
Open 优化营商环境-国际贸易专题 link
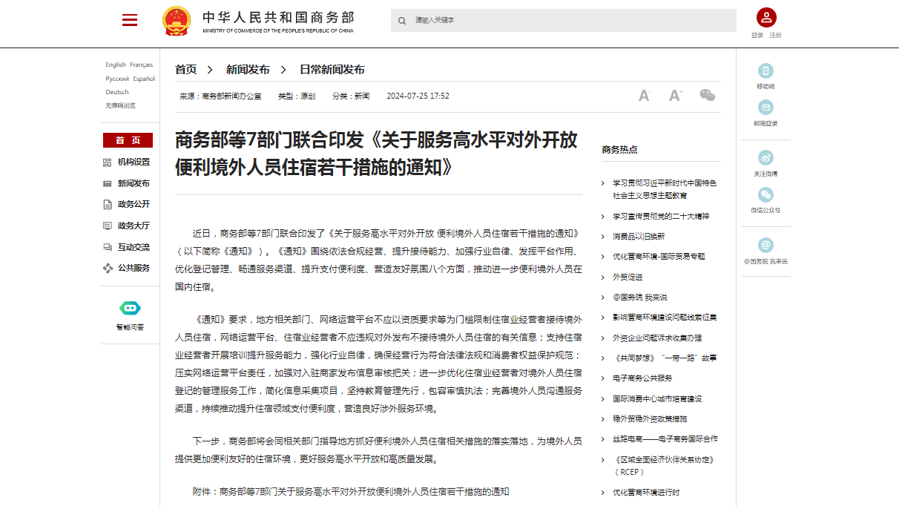tap(659, 256)
